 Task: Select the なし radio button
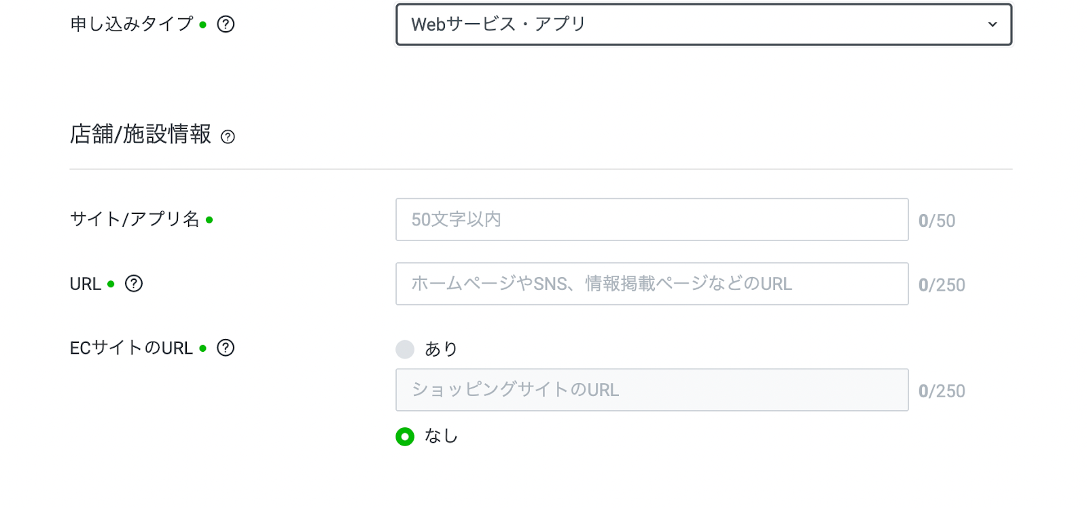(405, 436)
